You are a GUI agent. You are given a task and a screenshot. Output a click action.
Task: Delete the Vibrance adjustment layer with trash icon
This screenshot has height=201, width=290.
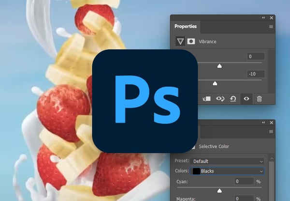point(259,99)
